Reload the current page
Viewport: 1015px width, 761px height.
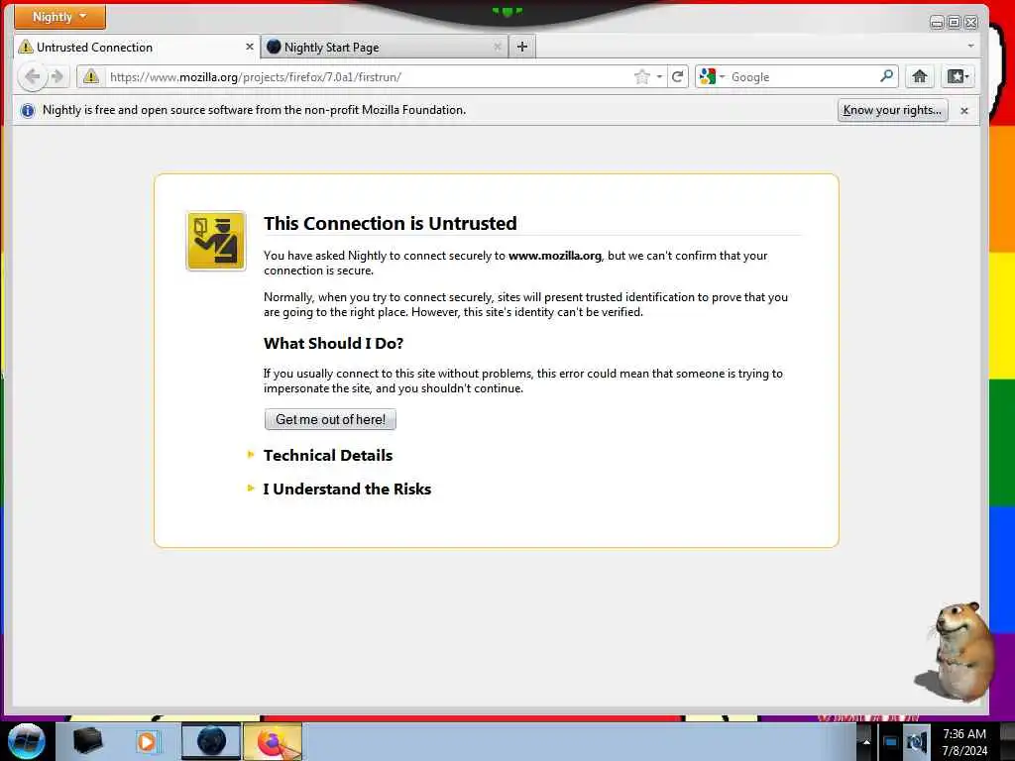click(x=678, y=77)
